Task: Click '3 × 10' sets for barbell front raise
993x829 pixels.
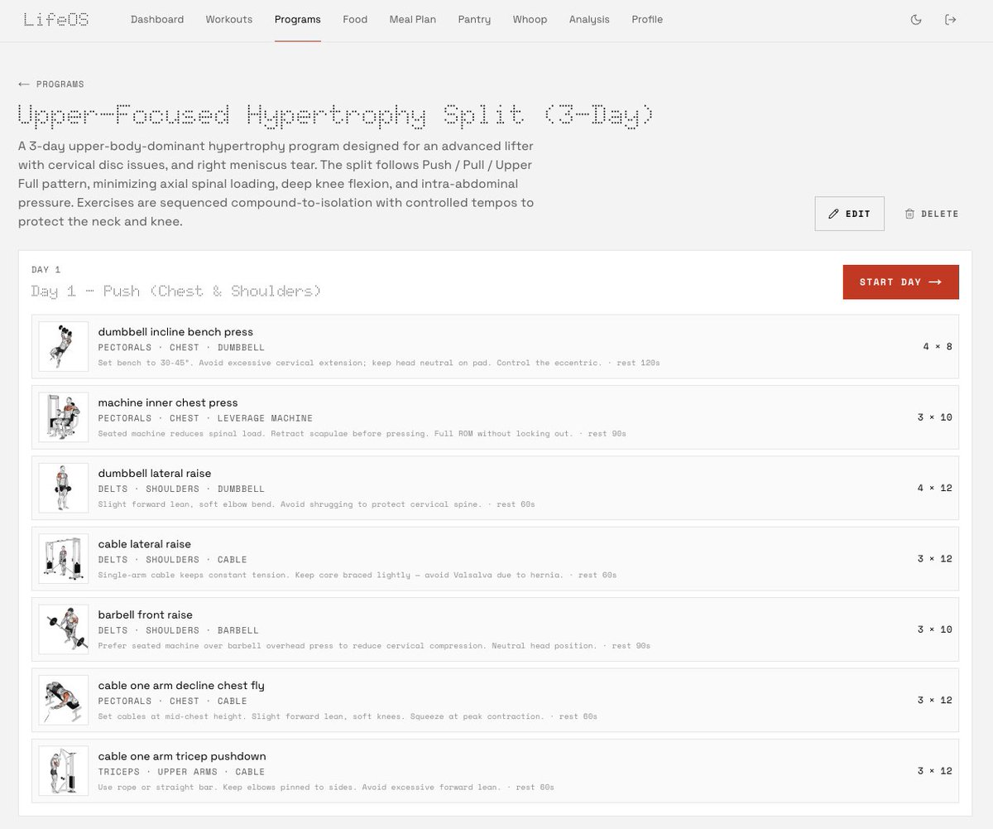Action: point(935,630)
